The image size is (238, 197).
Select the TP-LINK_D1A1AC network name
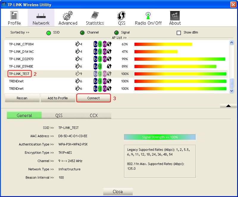point(21,52)
